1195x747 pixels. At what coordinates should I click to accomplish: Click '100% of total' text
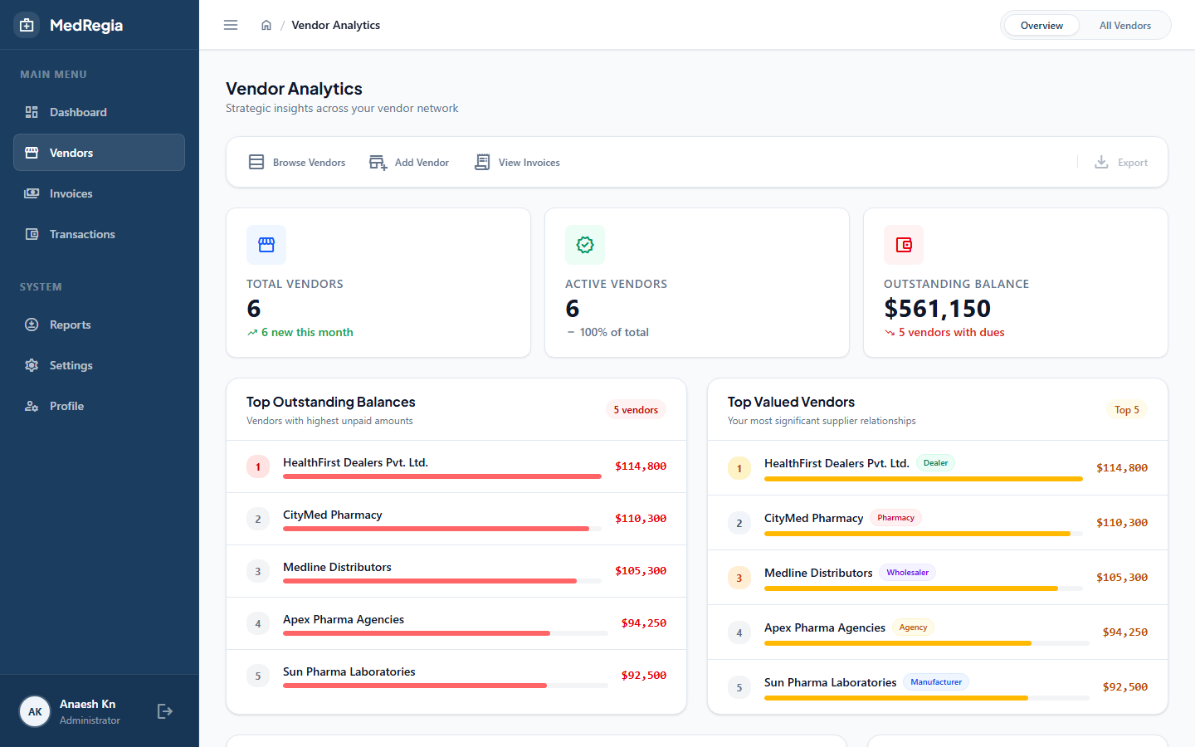click(614, 332)
